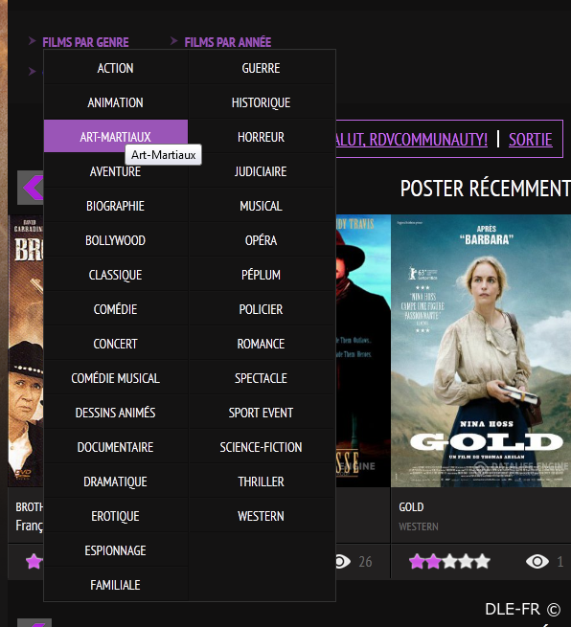
Task: Open the Historique genre
Action: [x=261, y=102]
